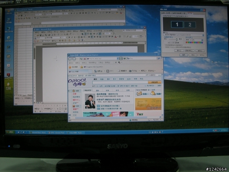229x172 pixels.
Task: Toggle Bold in the Excel toolbar
Action: 72,13
